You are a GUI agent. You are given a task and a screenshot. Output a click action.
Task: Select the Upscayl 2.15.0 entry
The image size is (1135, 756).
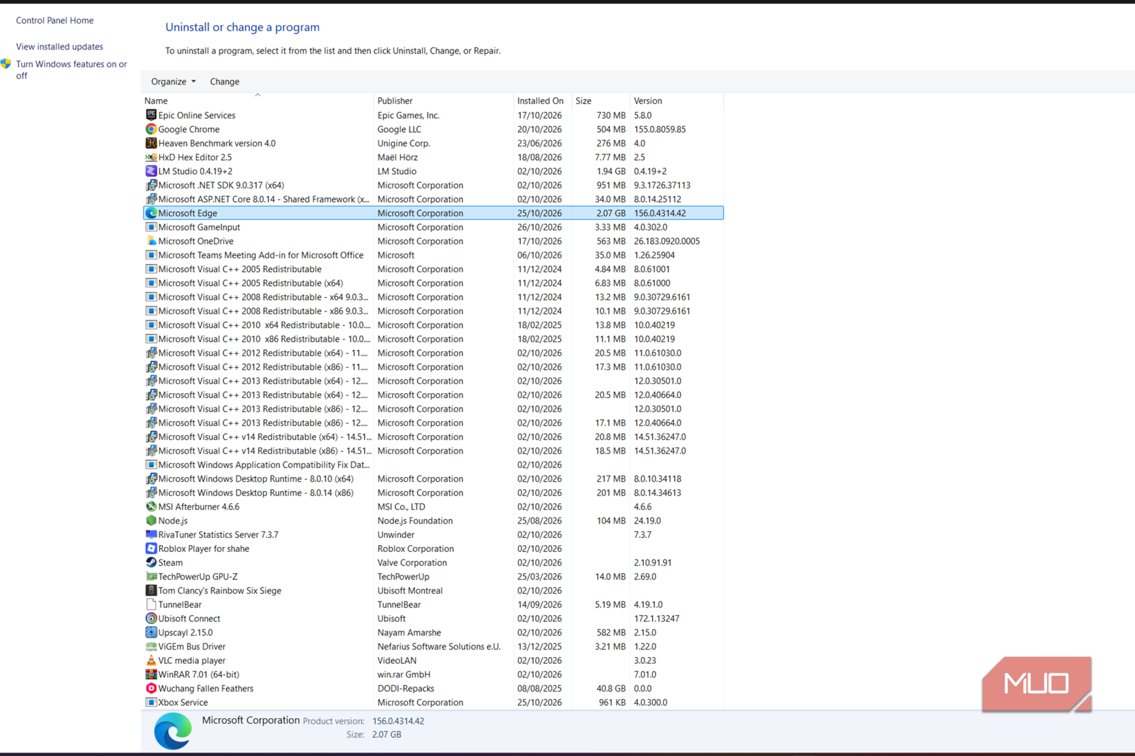point(433,632)
